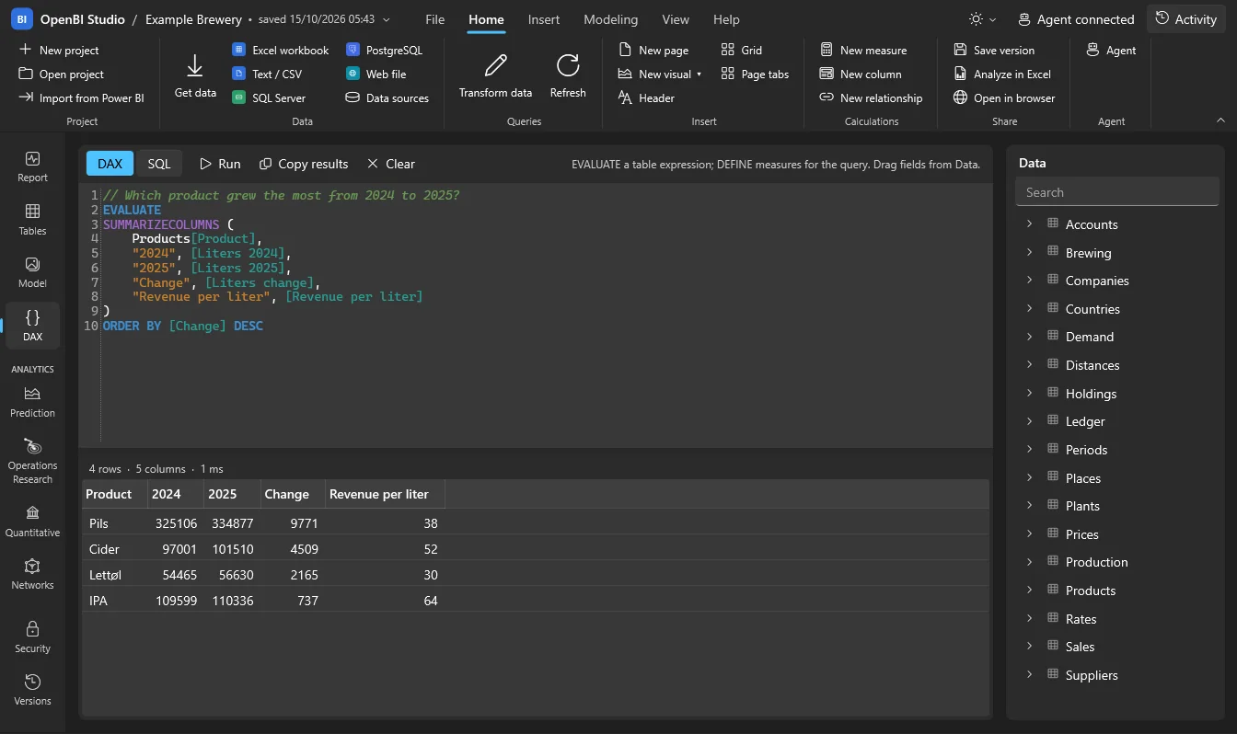Switch query editor to SQL mode

[x=159, y=164]
